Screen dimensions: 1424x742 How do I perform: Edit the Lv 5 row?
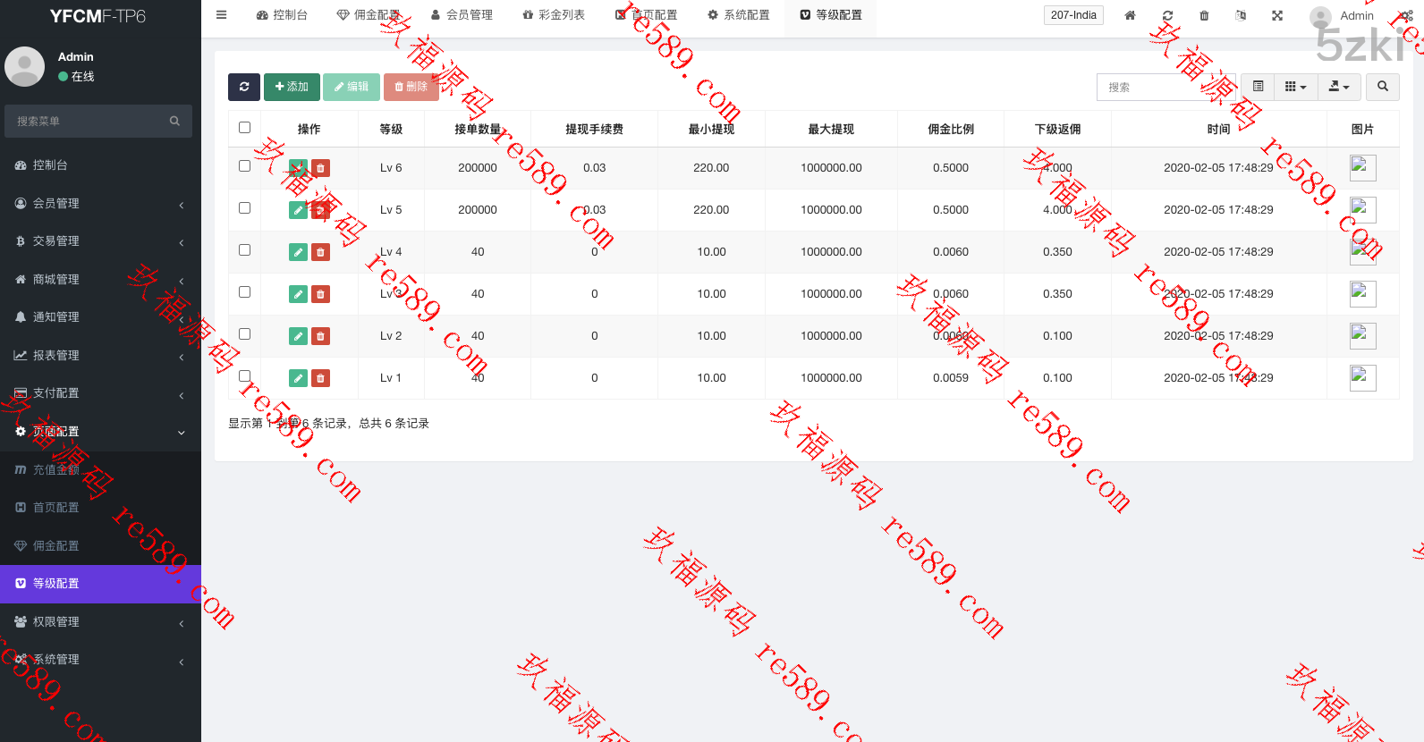[x=298, y=210]
